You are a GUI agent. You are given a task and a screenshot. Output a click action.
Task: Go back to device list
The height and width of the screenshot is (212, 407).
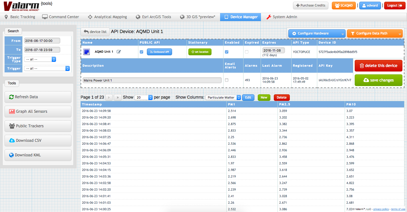[x=95, y=32]
